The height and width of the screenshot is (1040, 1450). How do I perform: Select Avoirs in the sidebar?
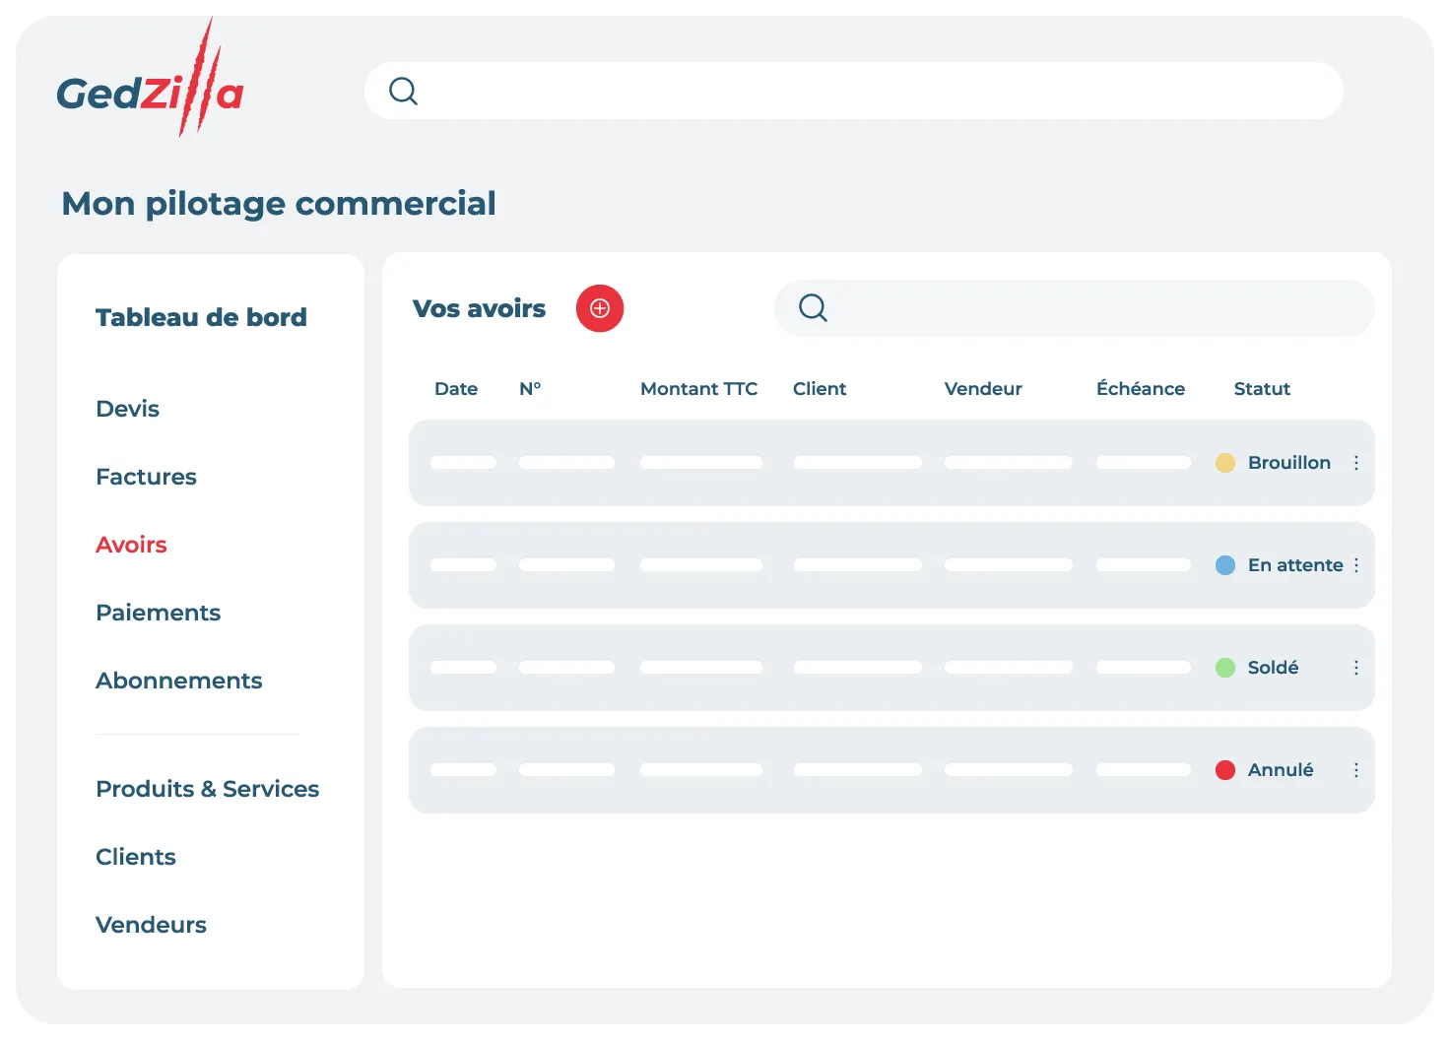pos(131,545)
